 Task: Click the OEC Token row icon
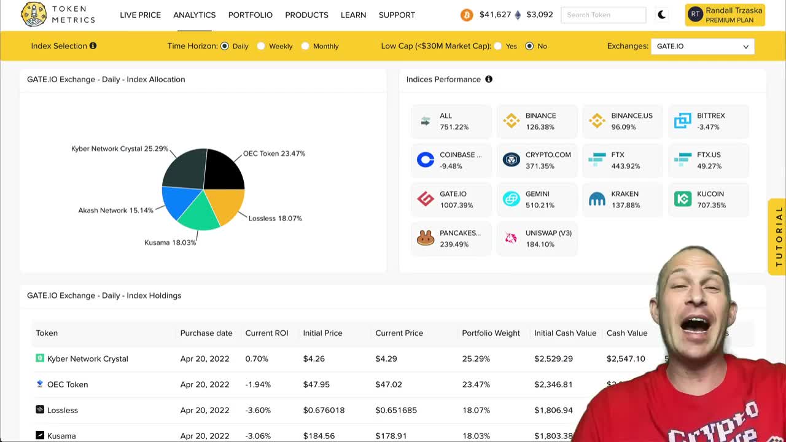click(40, 384)
